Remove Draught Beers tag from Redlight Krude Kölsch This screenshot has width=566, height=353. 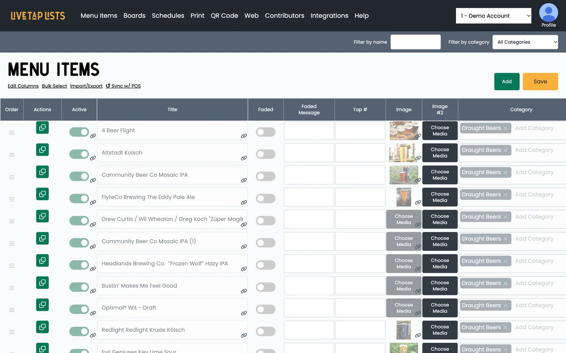coord(506,328)
